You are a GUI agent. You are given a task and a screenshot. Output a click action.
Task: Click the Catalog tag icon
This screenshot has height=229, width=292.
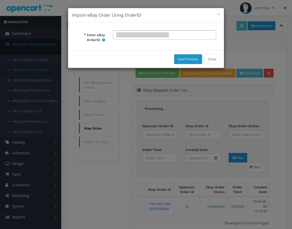coord(7,142)
